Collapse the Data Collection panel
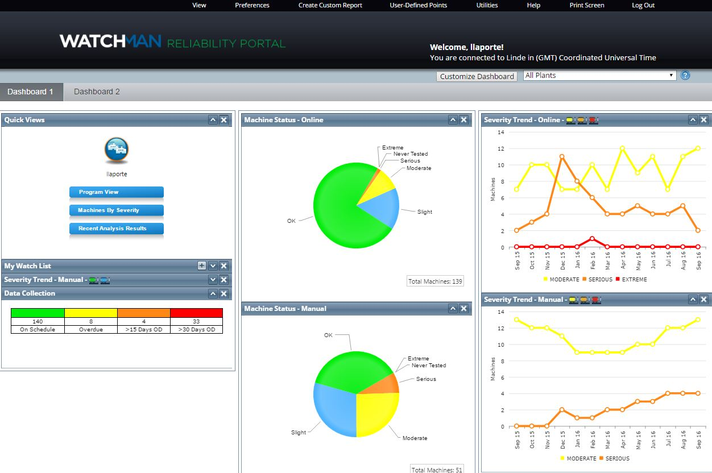 213,293
